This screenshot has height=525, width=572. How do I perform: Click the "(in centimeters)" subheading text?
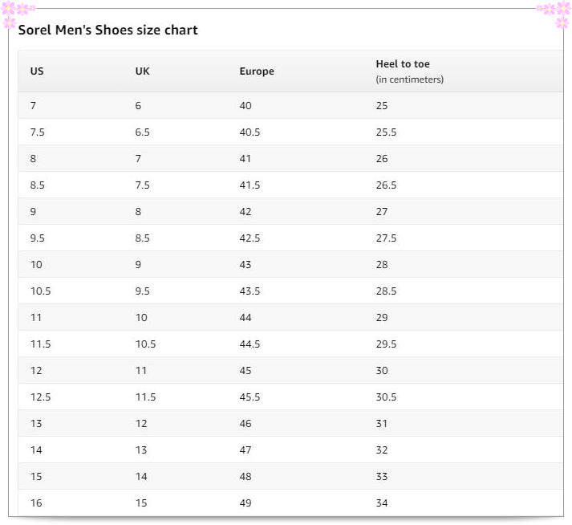[409, 79]
